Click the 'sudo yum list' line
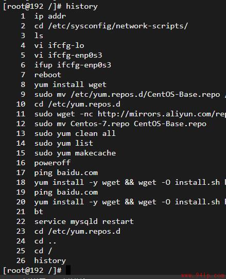226x279 pixels. coord(63,144)
